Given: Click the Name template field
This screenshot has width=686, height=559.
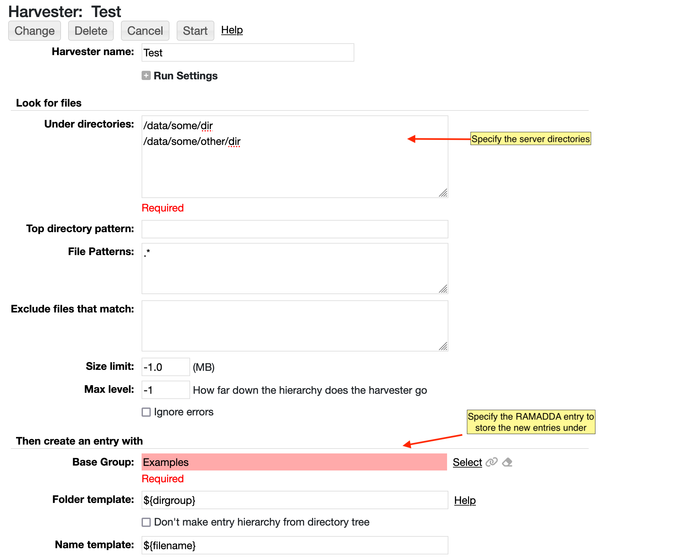Looking at the screenshot, I should (x=294, y=545).
